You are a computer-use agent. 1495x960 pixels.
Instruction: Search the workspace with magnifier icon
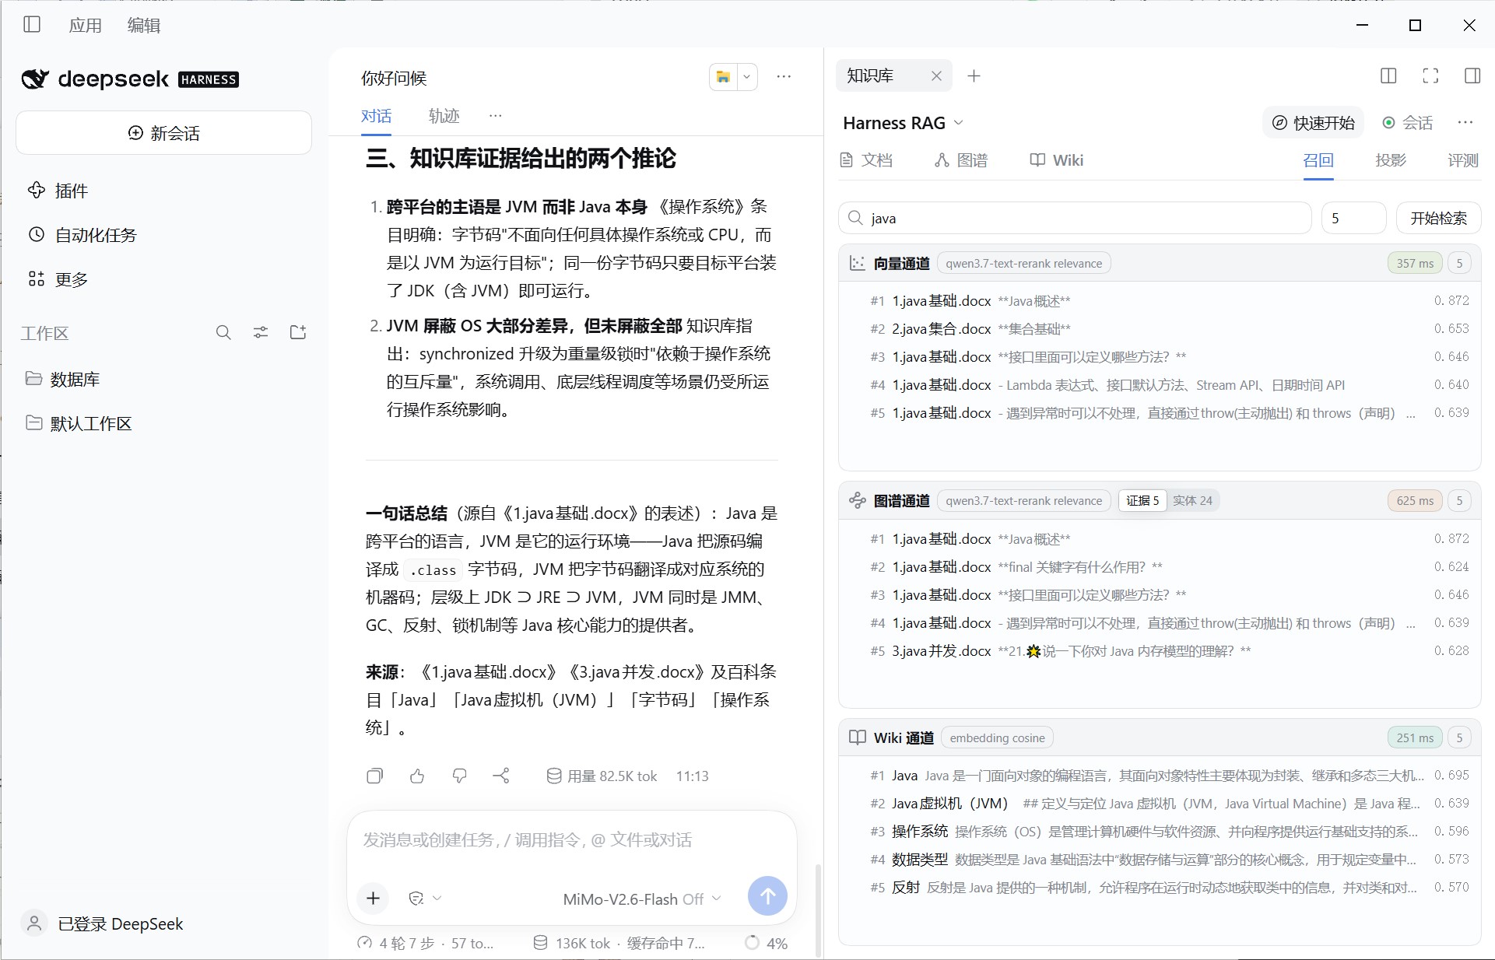point(223,333)
